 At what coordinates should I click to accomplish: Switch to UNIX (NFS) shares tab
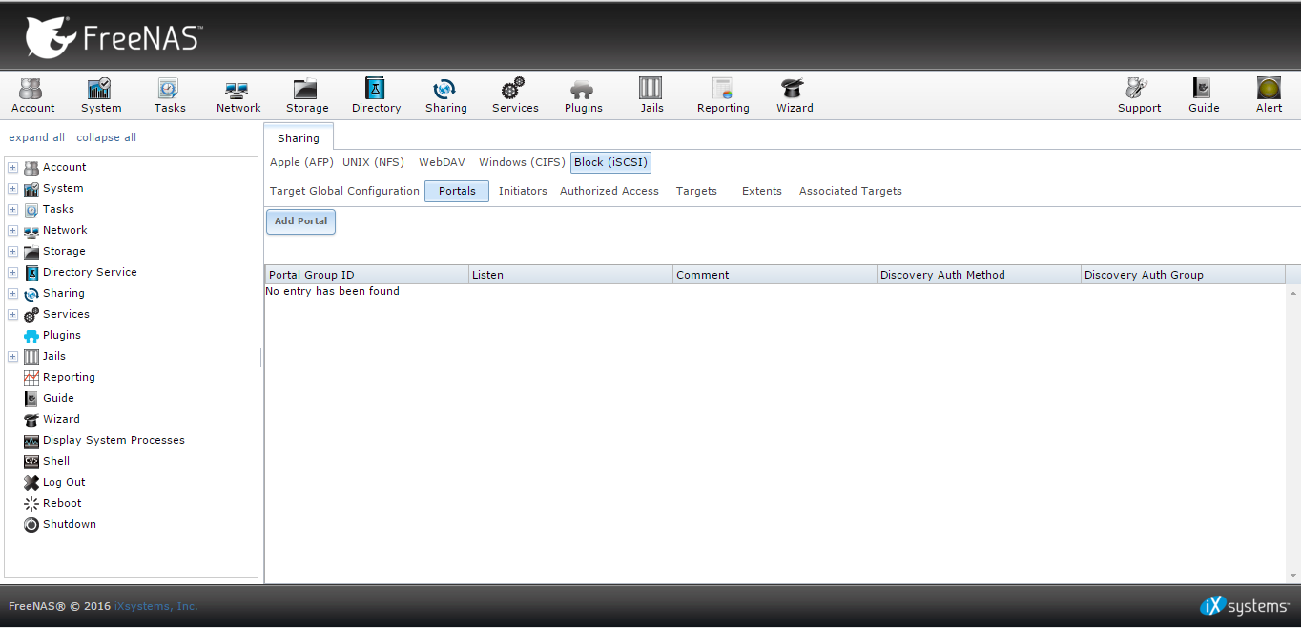click(x=373, y=162)
